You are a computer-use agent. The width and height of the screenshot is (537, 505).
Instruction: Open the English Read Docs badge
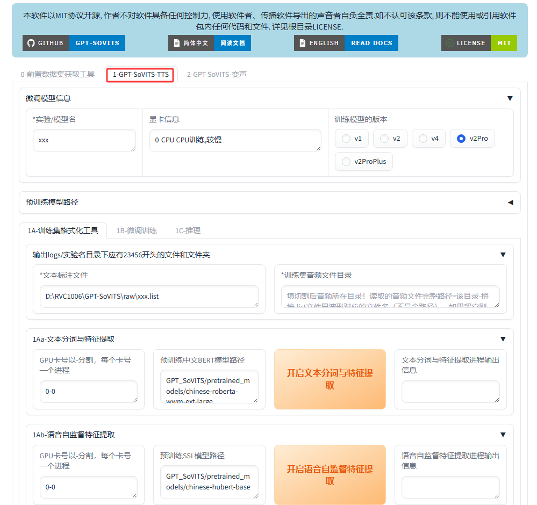[x=346, y=43]
